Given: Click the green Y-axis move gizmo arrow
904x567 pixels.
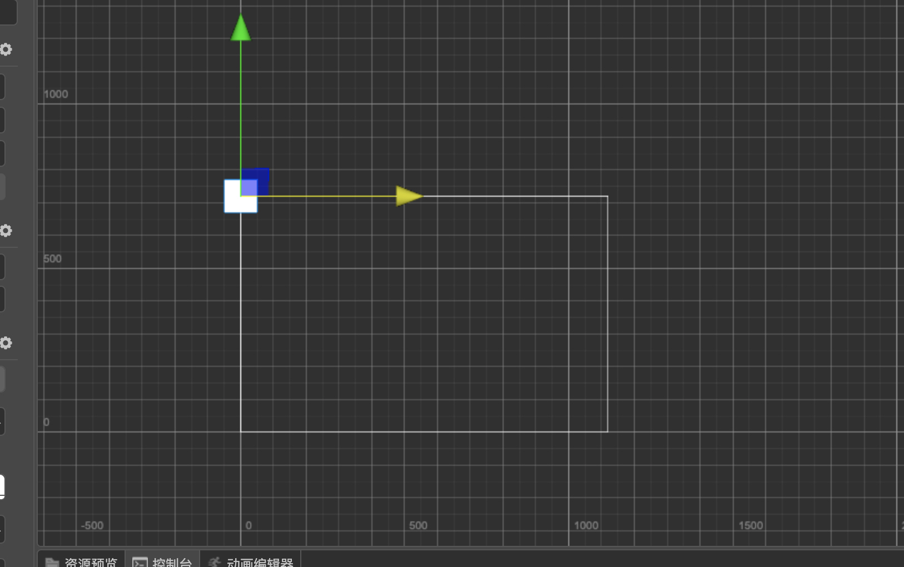Looking at the screenshot, I should [x=241, y=28].
